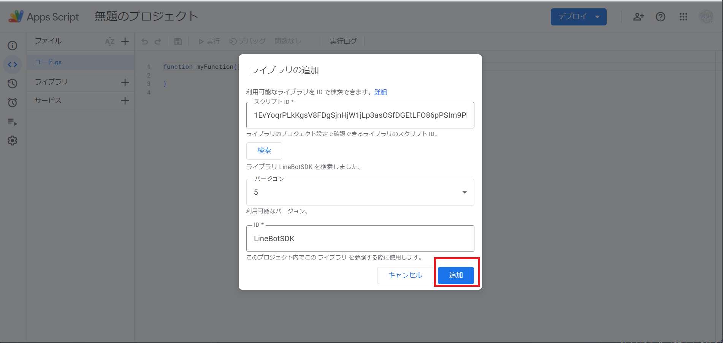The height and width of the screenshot is (343, 723).
Task: Open the バージョン version dropdown
Action: coord(464,192)
